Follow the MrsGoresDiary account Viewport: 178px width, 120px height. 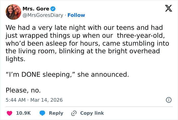point(76,15)
